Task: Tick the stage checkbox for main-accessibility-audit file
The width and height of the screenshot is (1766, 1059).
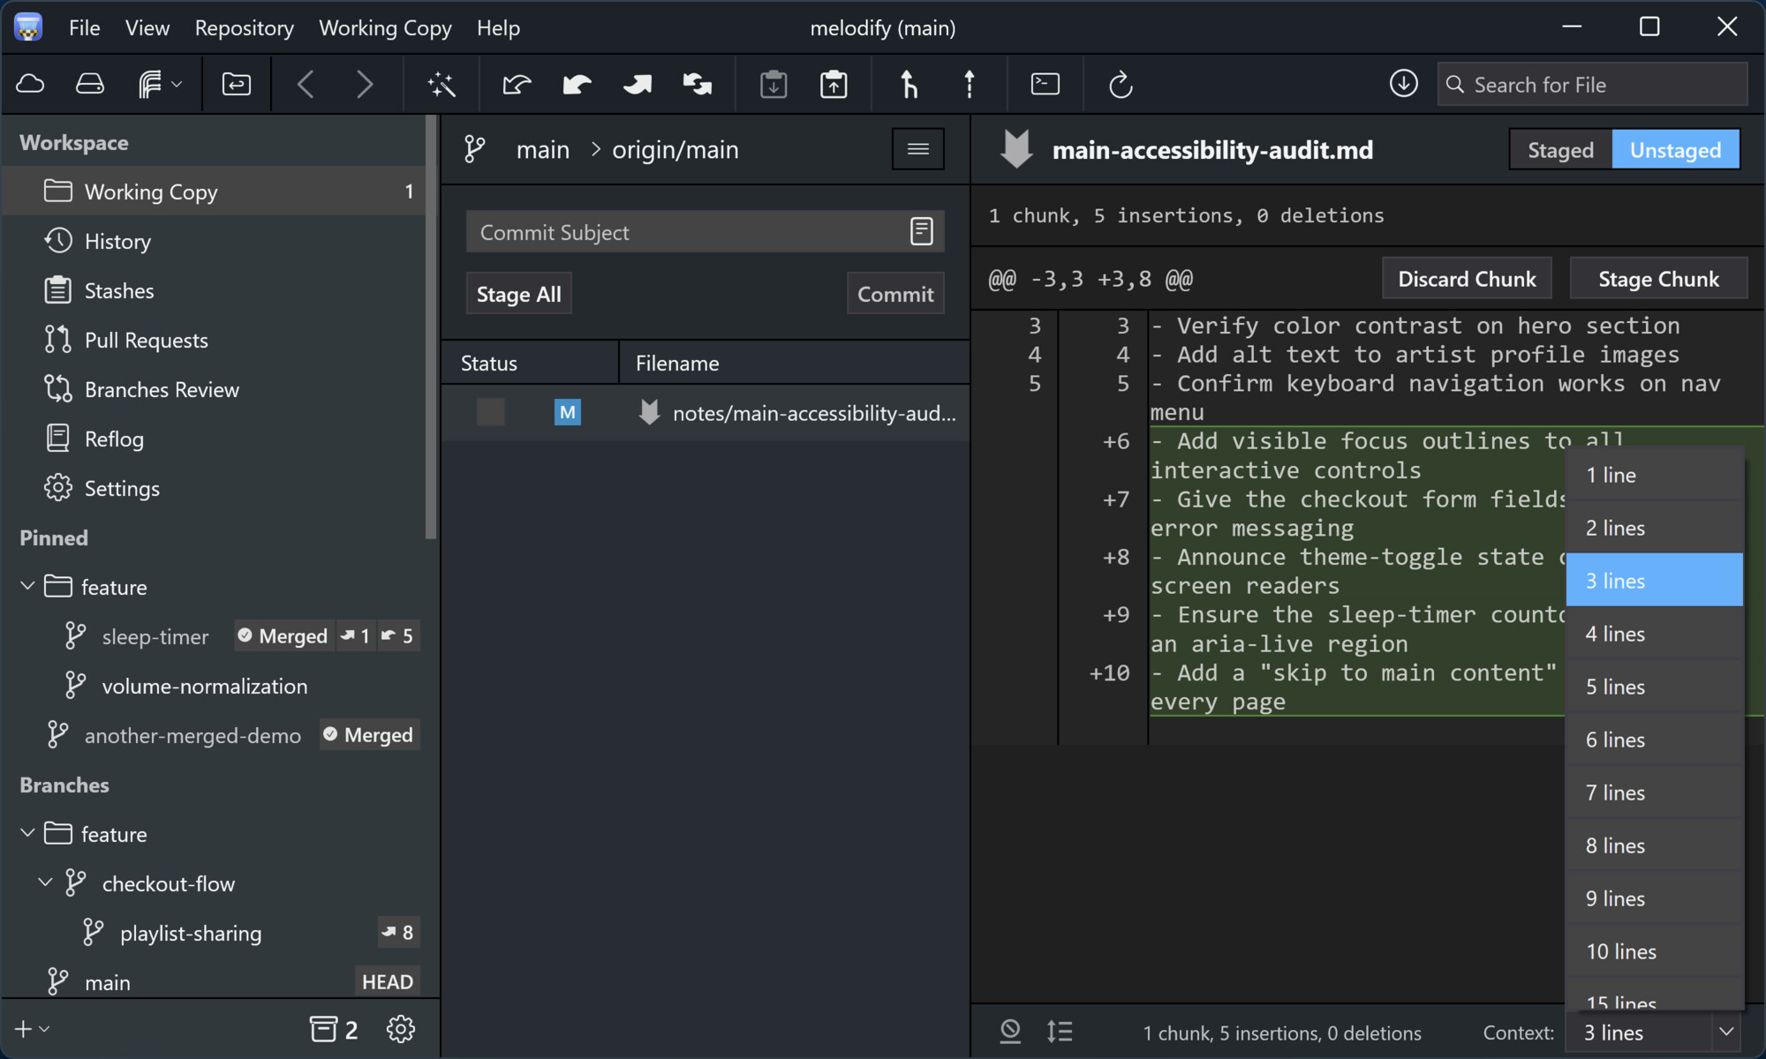Action: click(491, 412)
